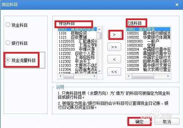Confirm with the 确定 button
The width and height of the screenshot is (183, 128).
pos(140,122)
